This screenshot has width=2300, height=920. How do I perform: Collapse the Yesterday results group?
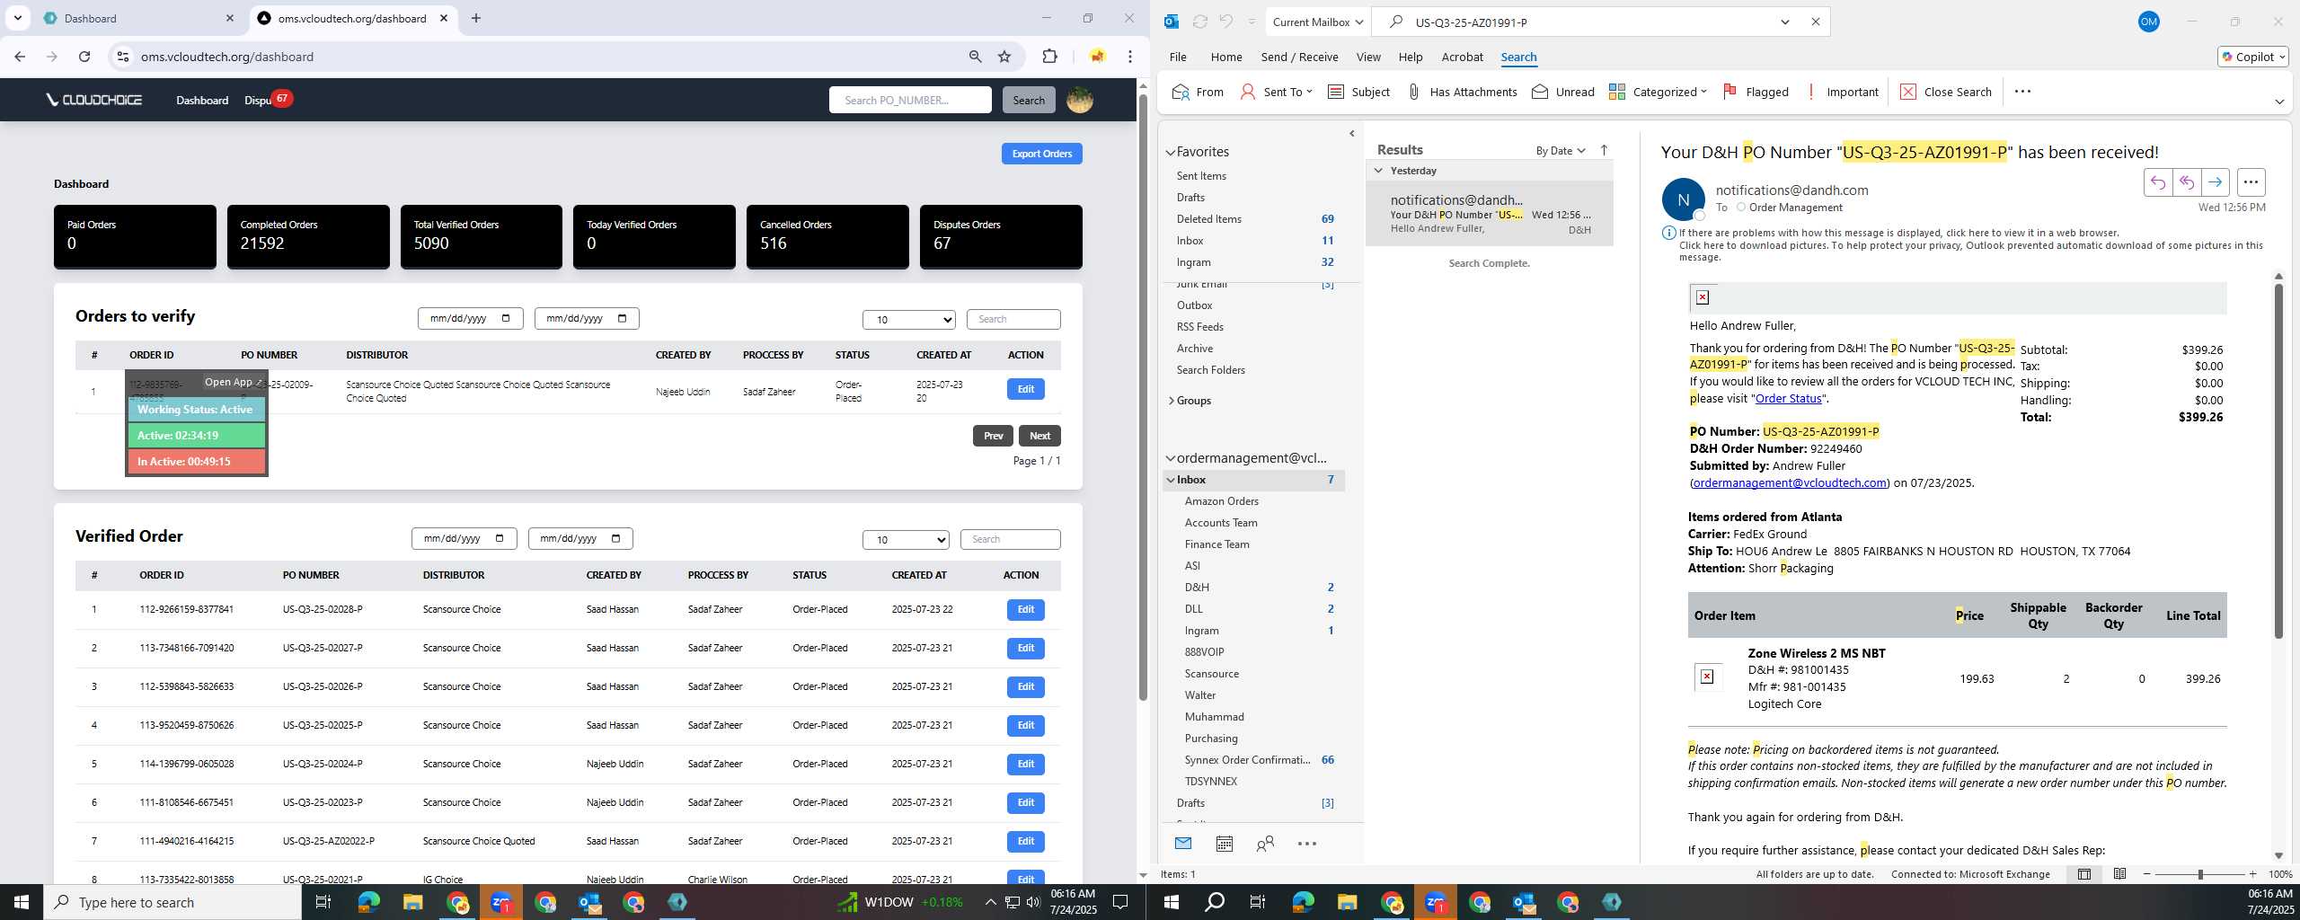point(1378,171)
